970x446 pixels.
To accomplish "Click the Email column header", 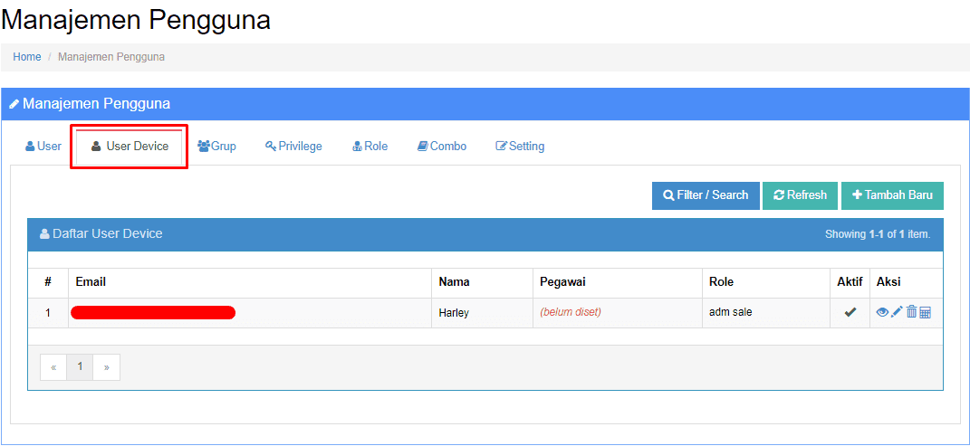I will [91, 282].
